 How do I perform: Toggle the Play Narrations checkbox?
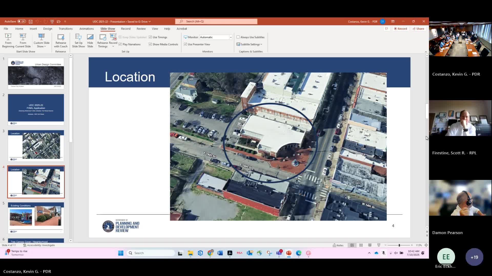click(120, 44)
